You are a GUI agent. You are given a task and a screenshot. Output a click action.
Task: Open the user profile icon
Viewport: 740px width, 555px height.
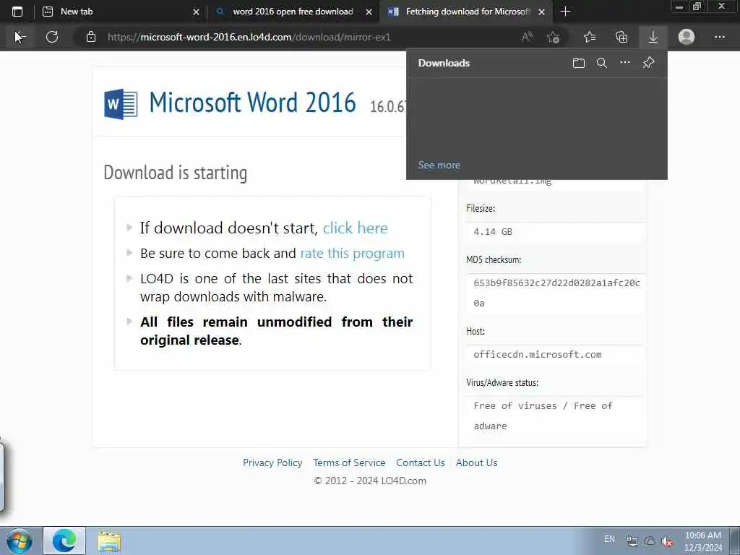(687, 37)
